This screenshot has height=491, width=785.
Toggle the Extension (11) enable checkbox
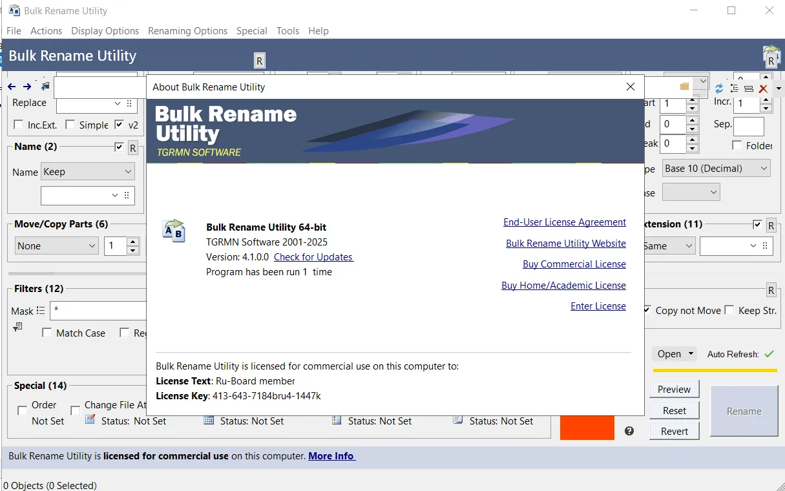click(758, 224)
